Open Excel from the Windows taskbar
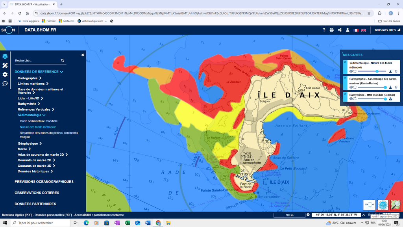 tap(127, 223)
